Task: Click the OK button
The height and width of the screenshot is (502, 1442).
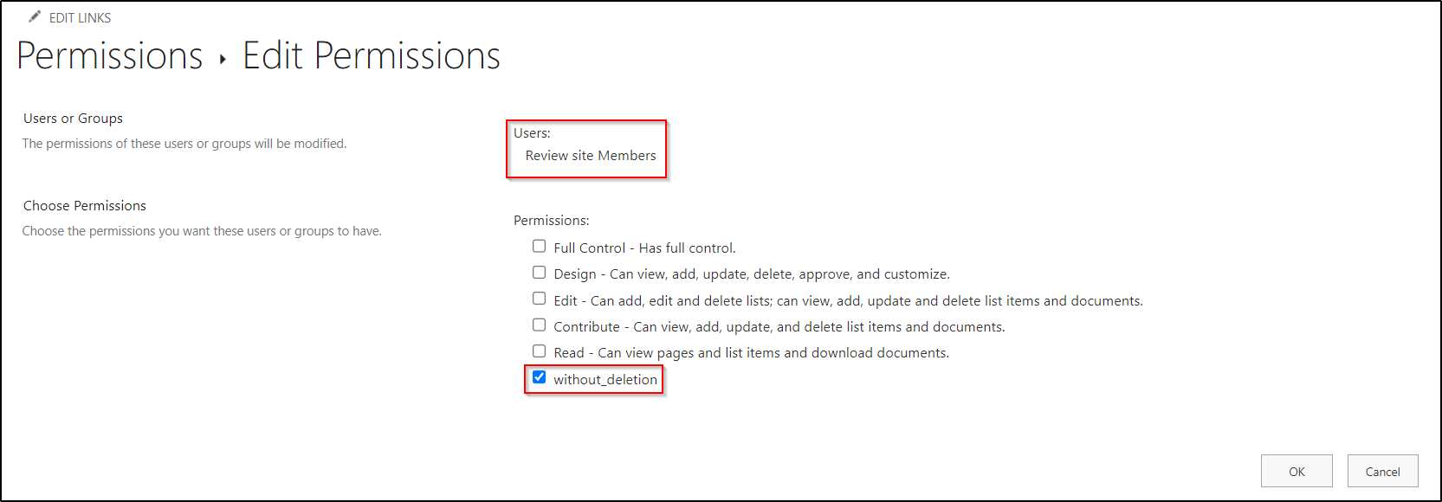Action: click(x=1297, y=471)
